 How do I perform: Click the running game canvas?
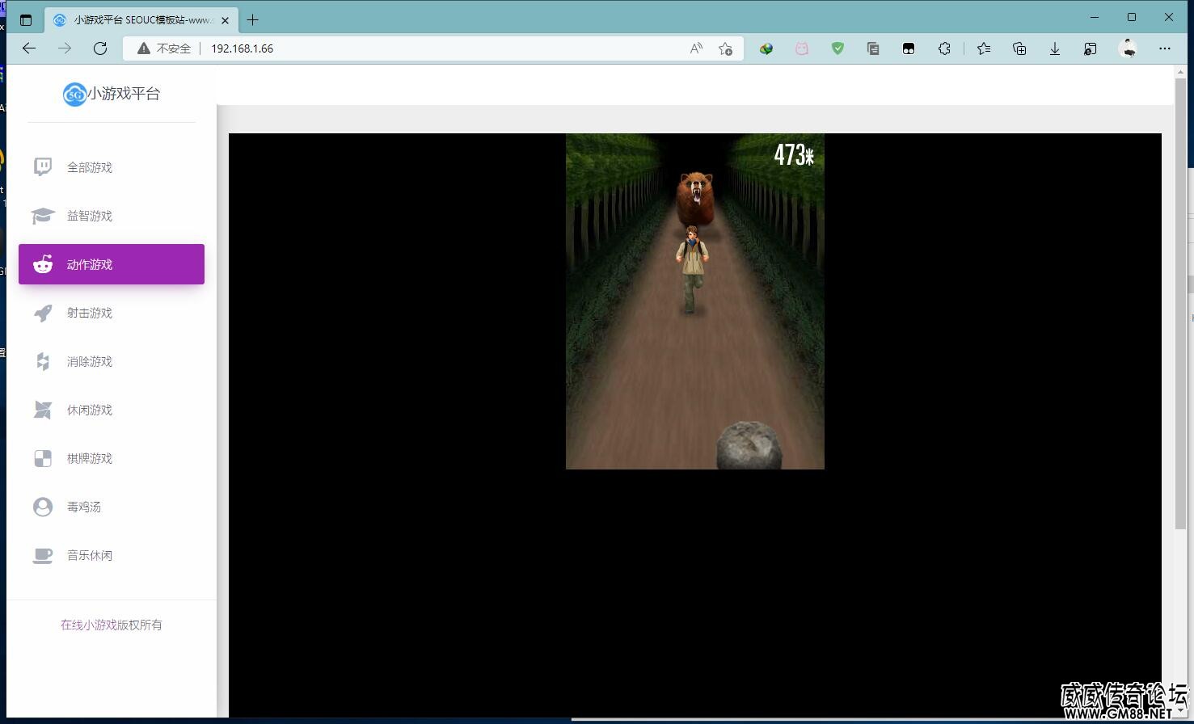tap(695, 301)
